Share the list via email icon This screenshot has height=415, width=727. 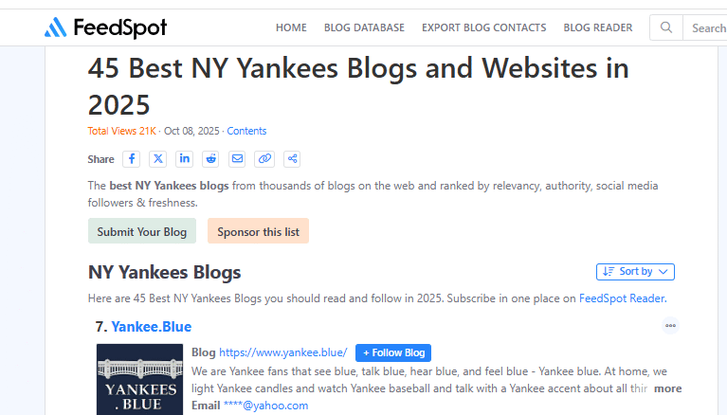[237, 159]
